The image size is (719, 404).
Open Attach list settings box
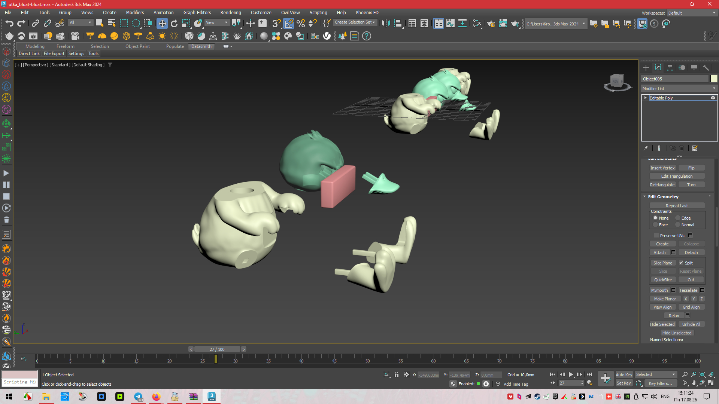click(x=673, y=252)
